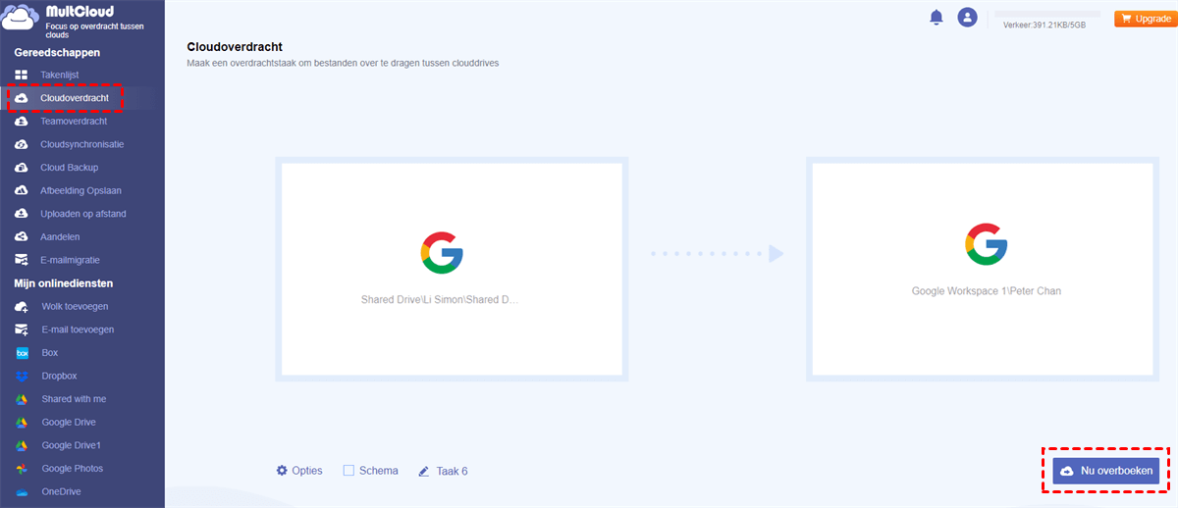Select Dropbox label in sidebar
Screen dimensions: 1178x508
[x=59, y=376]
